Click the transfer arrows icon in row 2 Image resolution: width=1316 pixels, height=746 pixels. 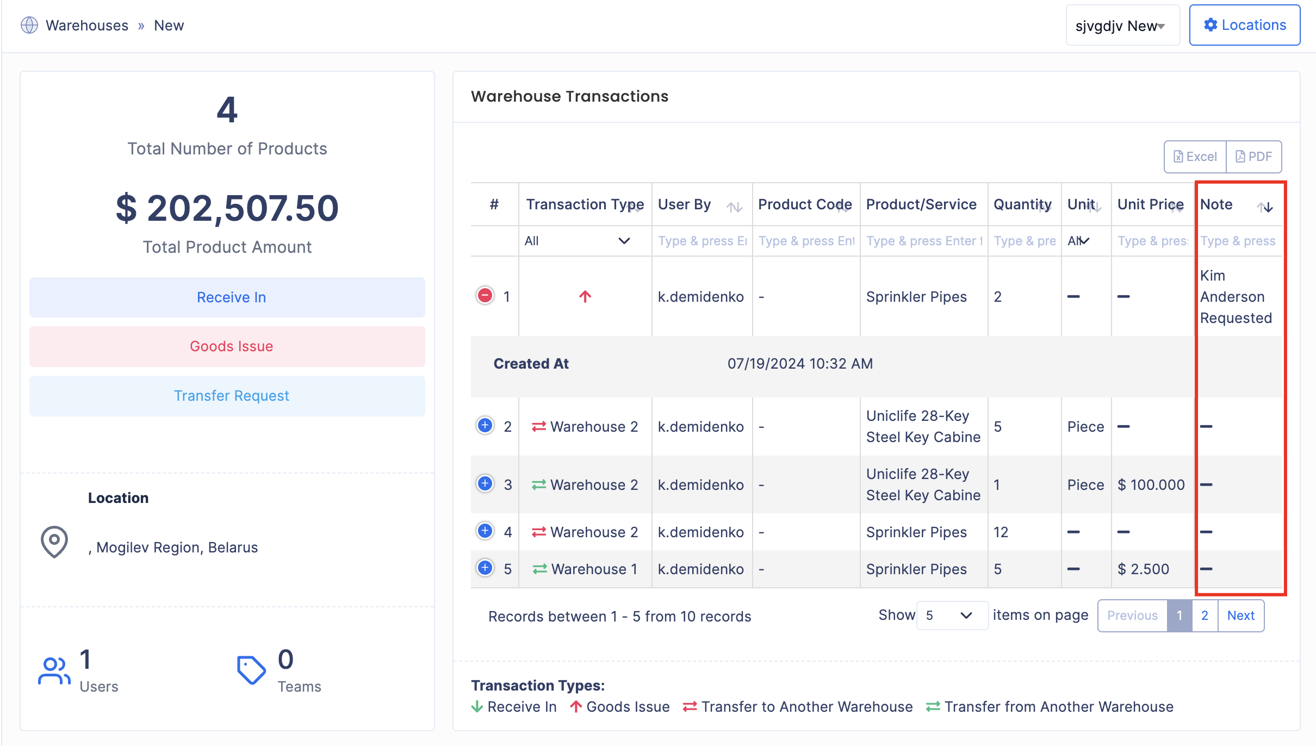coord(539,427)
